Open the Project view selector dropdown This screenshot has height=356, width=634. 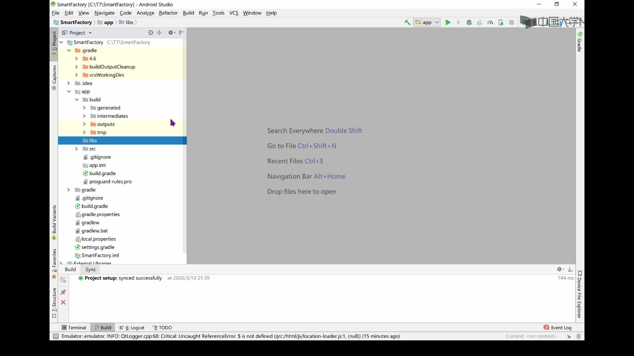point(77,33)
